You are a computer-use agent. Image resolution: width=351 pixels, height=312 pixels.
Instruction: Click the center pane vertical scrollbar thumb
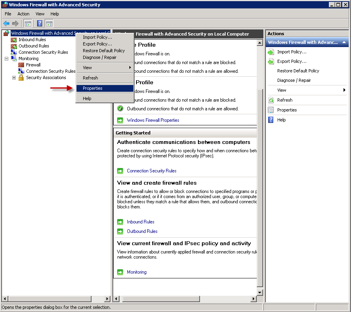point(260,188)
